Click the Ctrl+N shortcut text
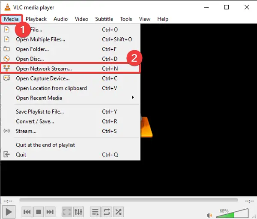Screen dimensions: 257x219 tap(110, 69)
